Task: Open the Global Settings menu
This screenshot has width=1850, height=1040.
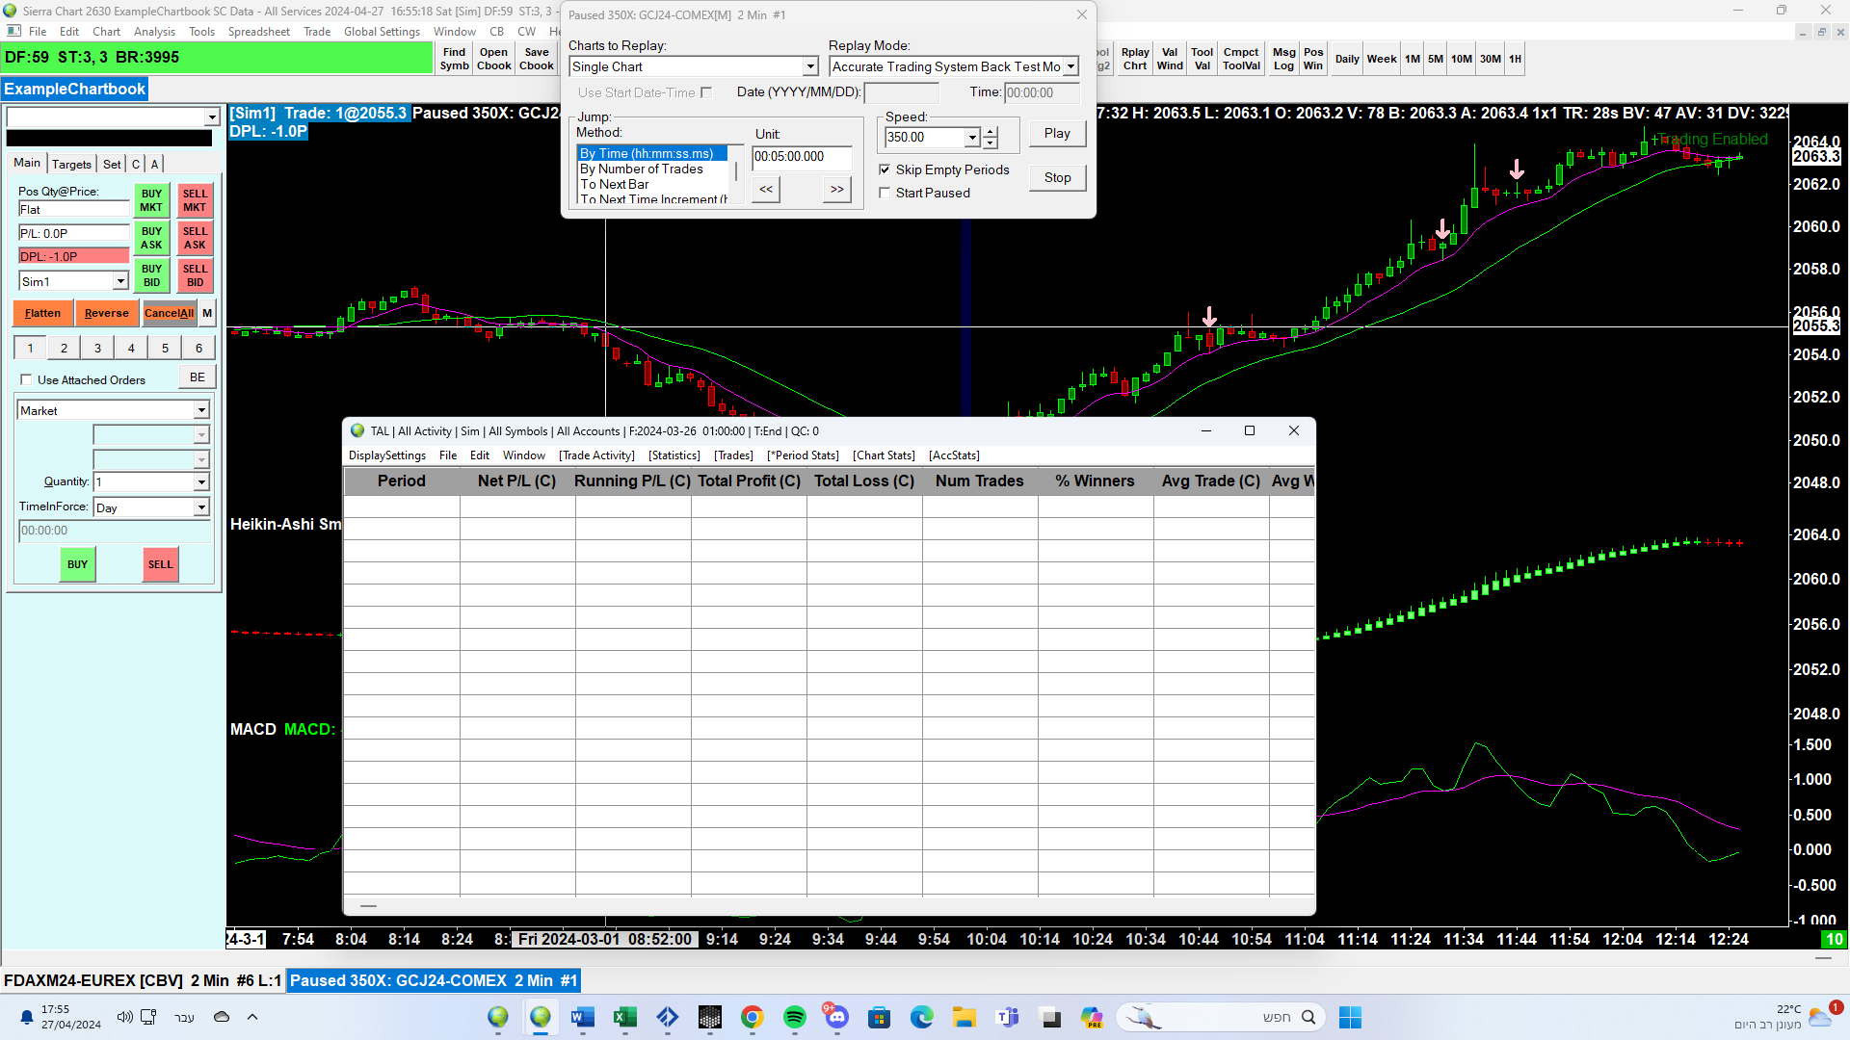Action: tap(382, 32)
